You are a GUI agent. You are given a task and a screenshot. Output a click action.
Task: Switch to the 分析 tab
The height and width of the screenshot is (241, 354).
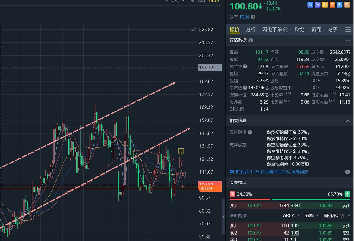click(251, 29)
